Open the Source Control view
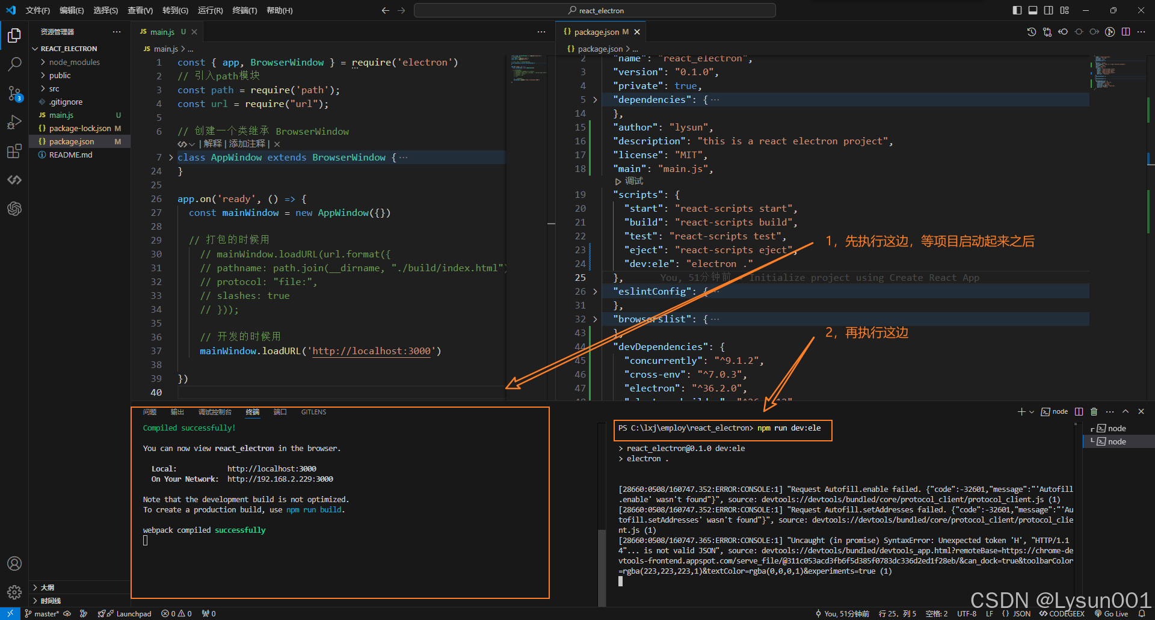Screen dimensions: 1155x620 tap(14, 93)
